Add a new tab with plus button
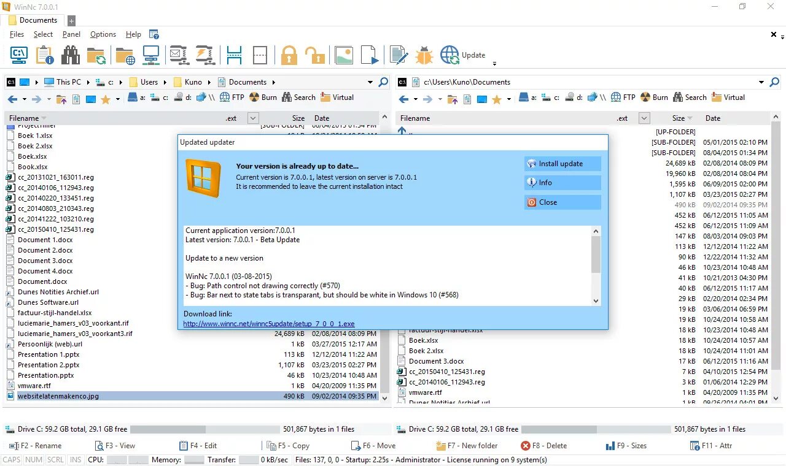The height and width of the screenshot is (466, 786). click(x=71, y=21)
